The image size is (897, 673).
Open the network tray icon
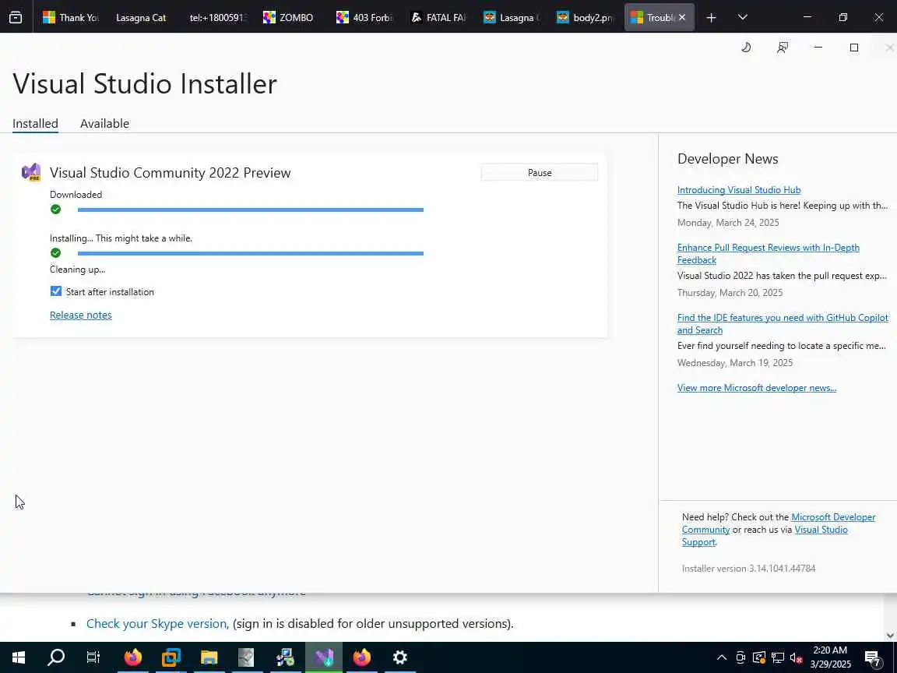(777, 657)
